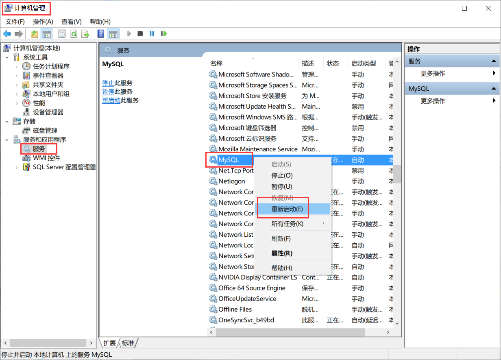
Task: Expand the 任务计划程序 node arrow
Action: [x=17, y=66]
